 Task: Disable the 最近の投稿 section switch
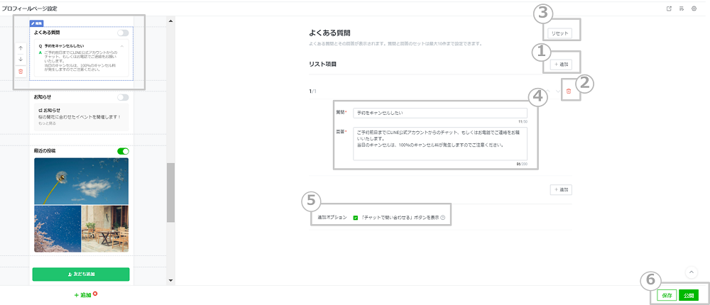point(124,150)
